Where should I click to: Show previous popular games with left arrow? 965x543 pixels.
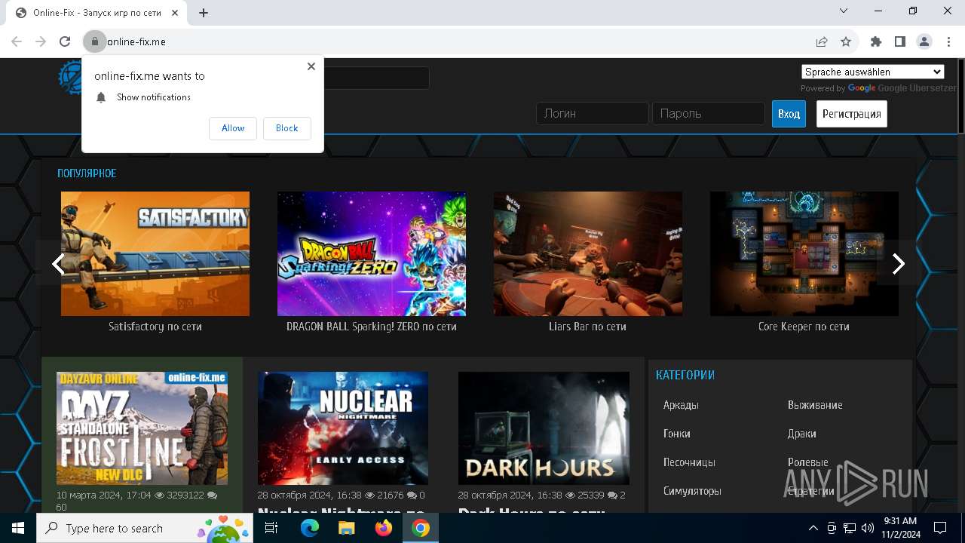click(x=57, y=263)
